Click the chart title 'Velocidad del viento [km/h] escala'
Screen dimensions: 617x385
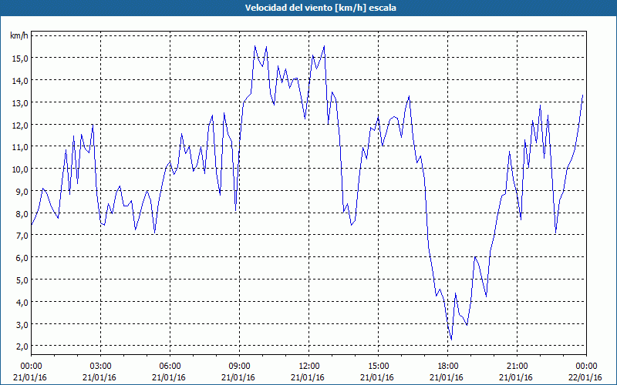click(x=320, y=8)
